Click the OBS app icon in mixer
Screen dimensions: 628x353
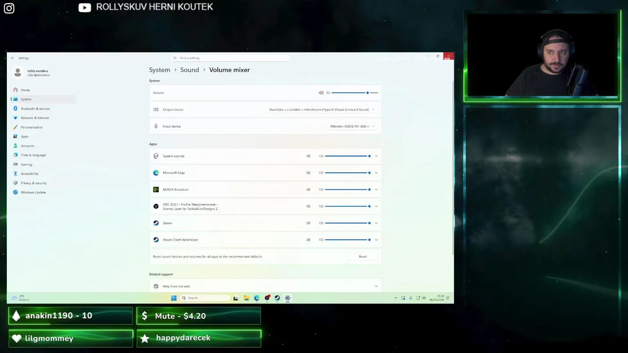pyautogui.click(x=156, y=206)
